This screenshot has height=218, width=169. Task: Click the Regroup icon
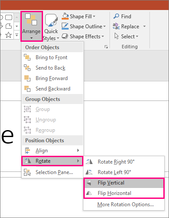point(27,130)
